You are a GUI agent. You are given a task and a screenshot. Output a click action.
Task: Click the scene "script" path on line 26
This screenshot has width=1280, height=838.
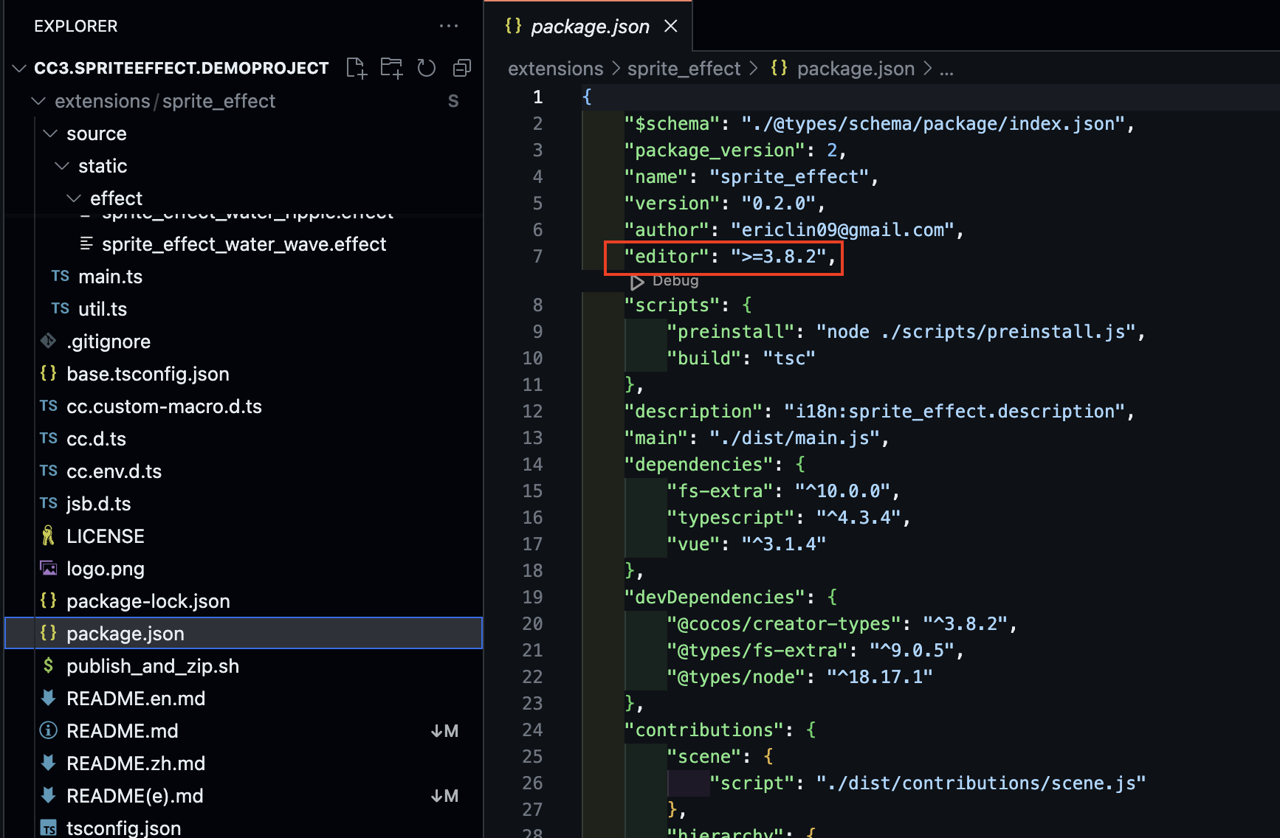981,783
